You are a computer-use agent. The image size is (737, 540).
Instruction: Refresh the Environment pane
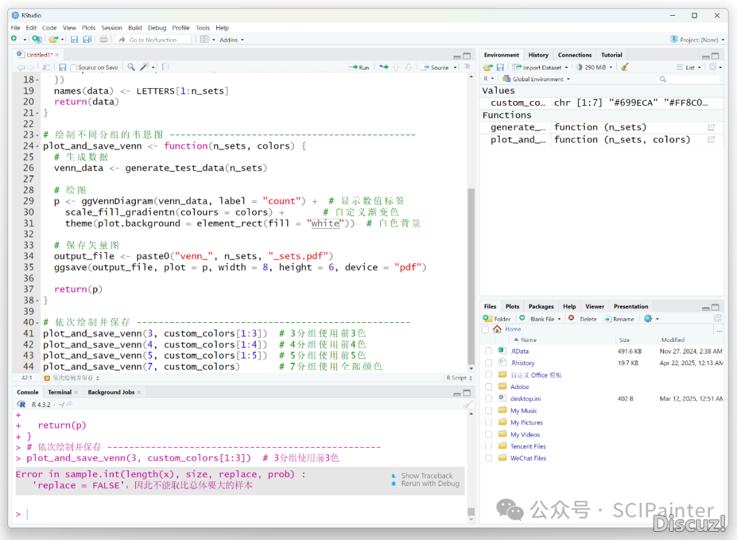712,67
